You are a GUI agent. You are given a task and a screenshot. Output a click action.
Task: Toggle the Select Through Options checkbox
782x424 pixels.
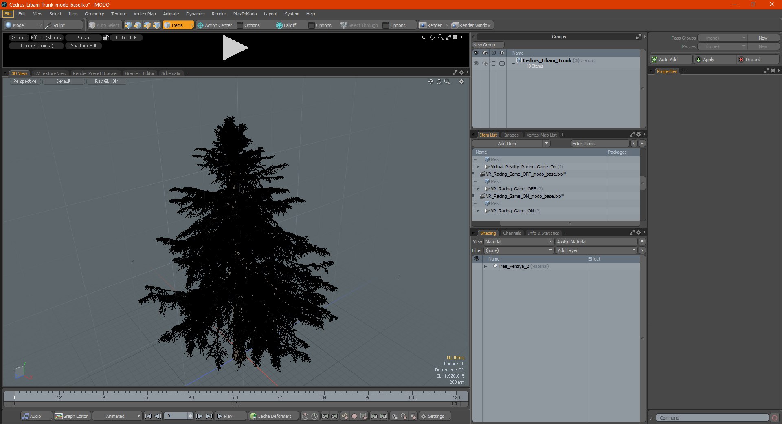386,25
